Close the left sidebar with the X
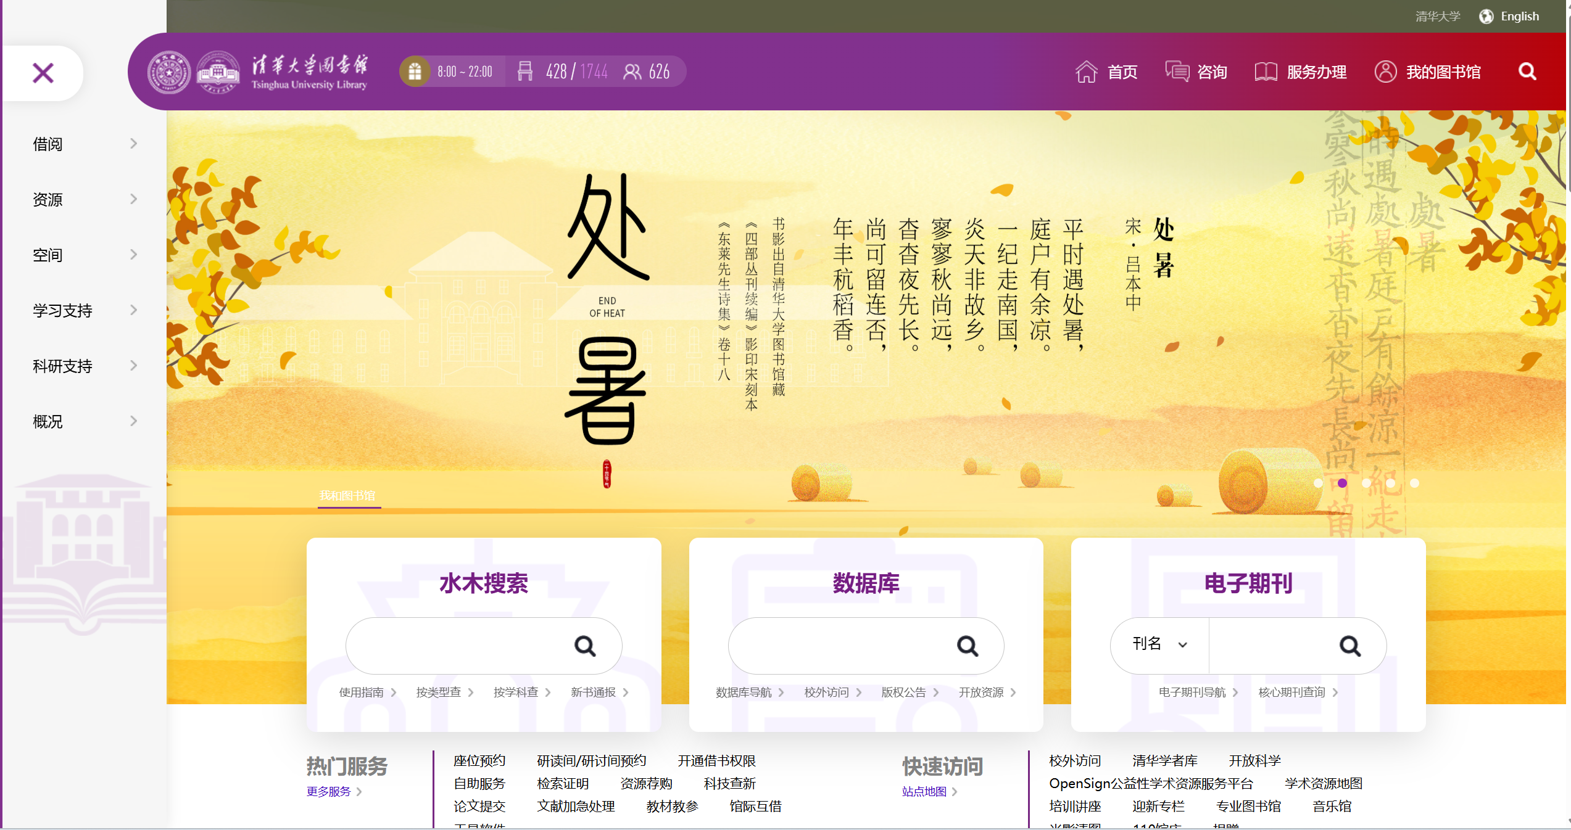Screen dimensions: 1571x830 pyautogui.click(x=43, y=73)
